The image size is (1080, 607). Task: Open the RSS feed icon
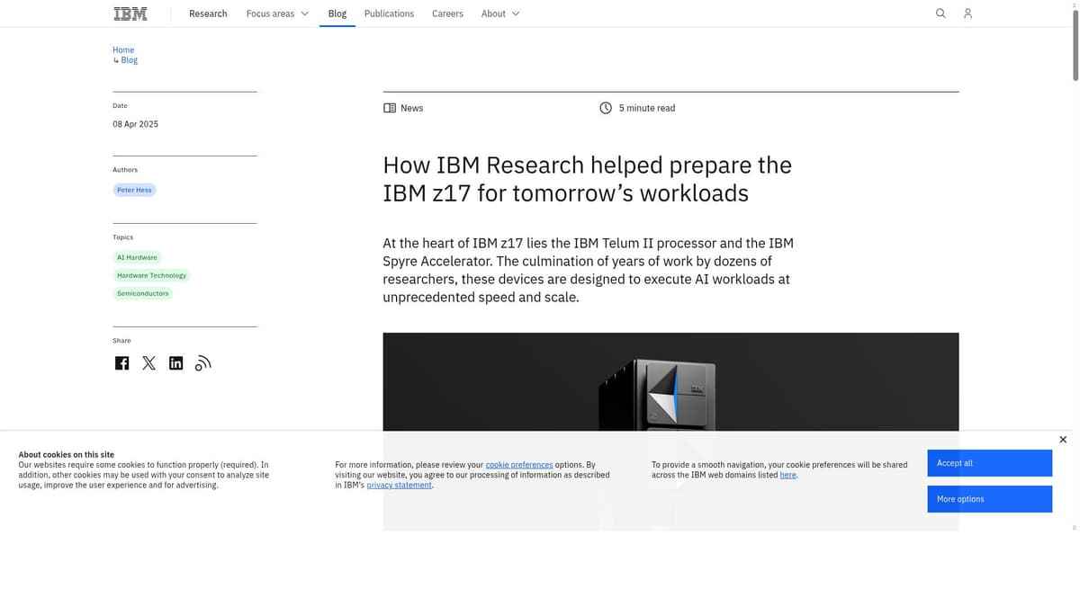point(202,362)
